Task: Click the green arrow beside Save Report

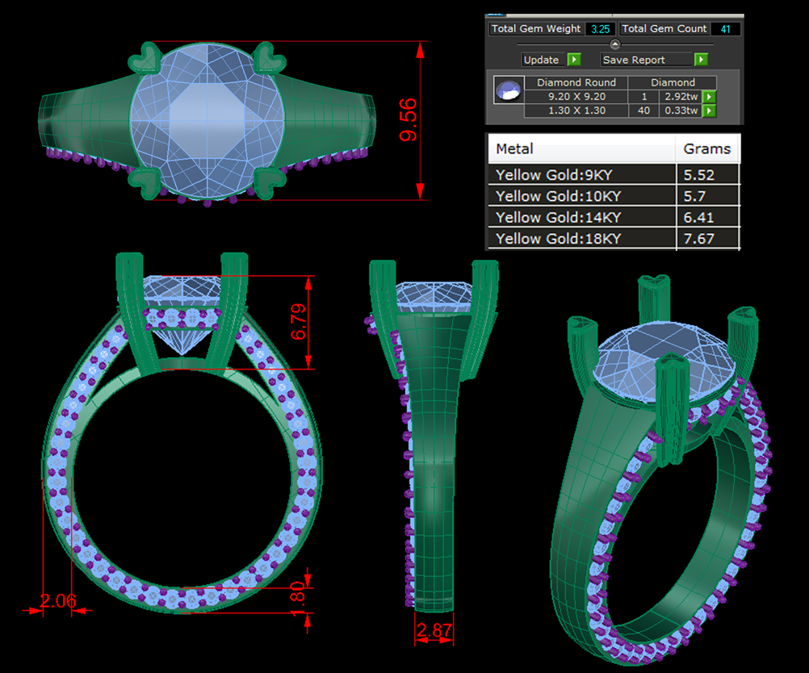Action: pyautogui.click(x=700, y=60)
